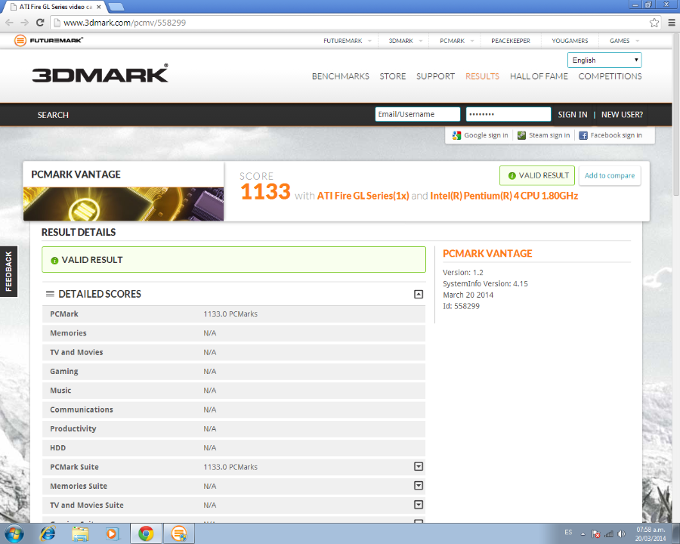Click the browser address bar URL
Image resolution: width=680 pixels, height=544 pixels.
click(125, 23)
